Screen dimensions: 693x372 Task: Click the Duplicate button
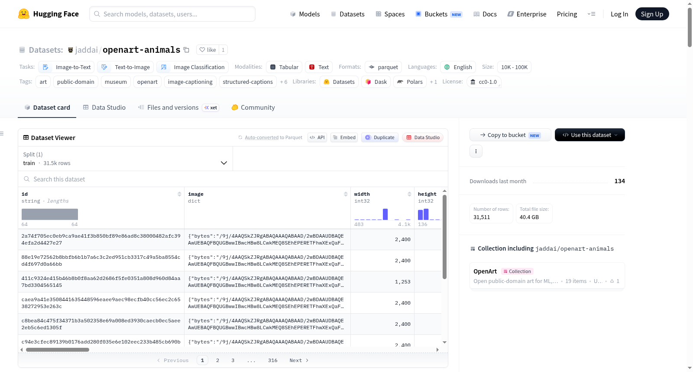coord(380,137)
